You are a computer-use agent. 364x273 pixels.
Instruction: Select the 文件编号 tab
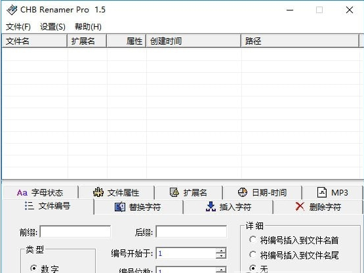(x=48, y=206)
